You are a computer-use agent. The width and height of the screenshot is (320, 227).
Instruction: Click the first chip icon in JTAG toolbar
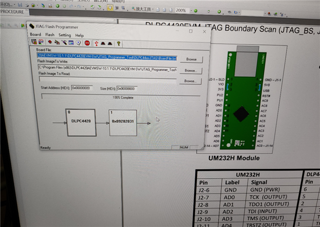34,41
